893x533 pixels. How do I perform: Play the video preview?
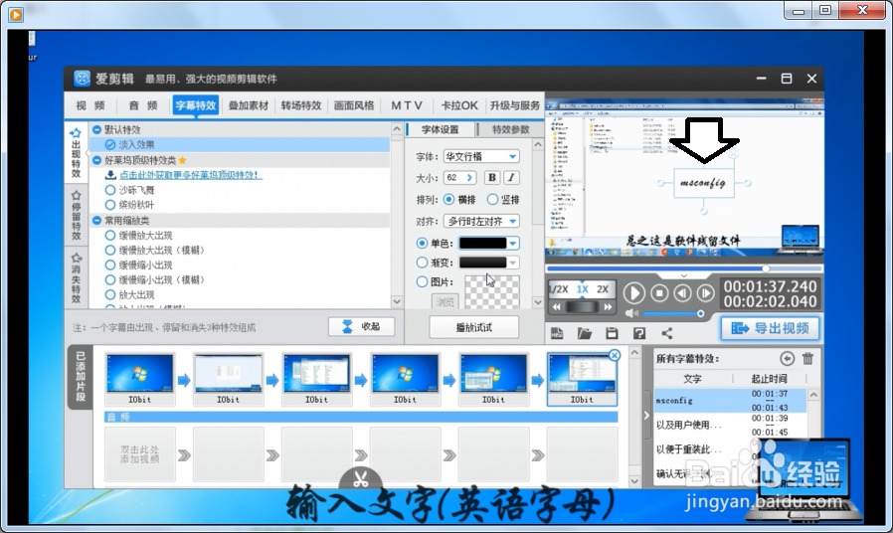click(x=633, y=293)
